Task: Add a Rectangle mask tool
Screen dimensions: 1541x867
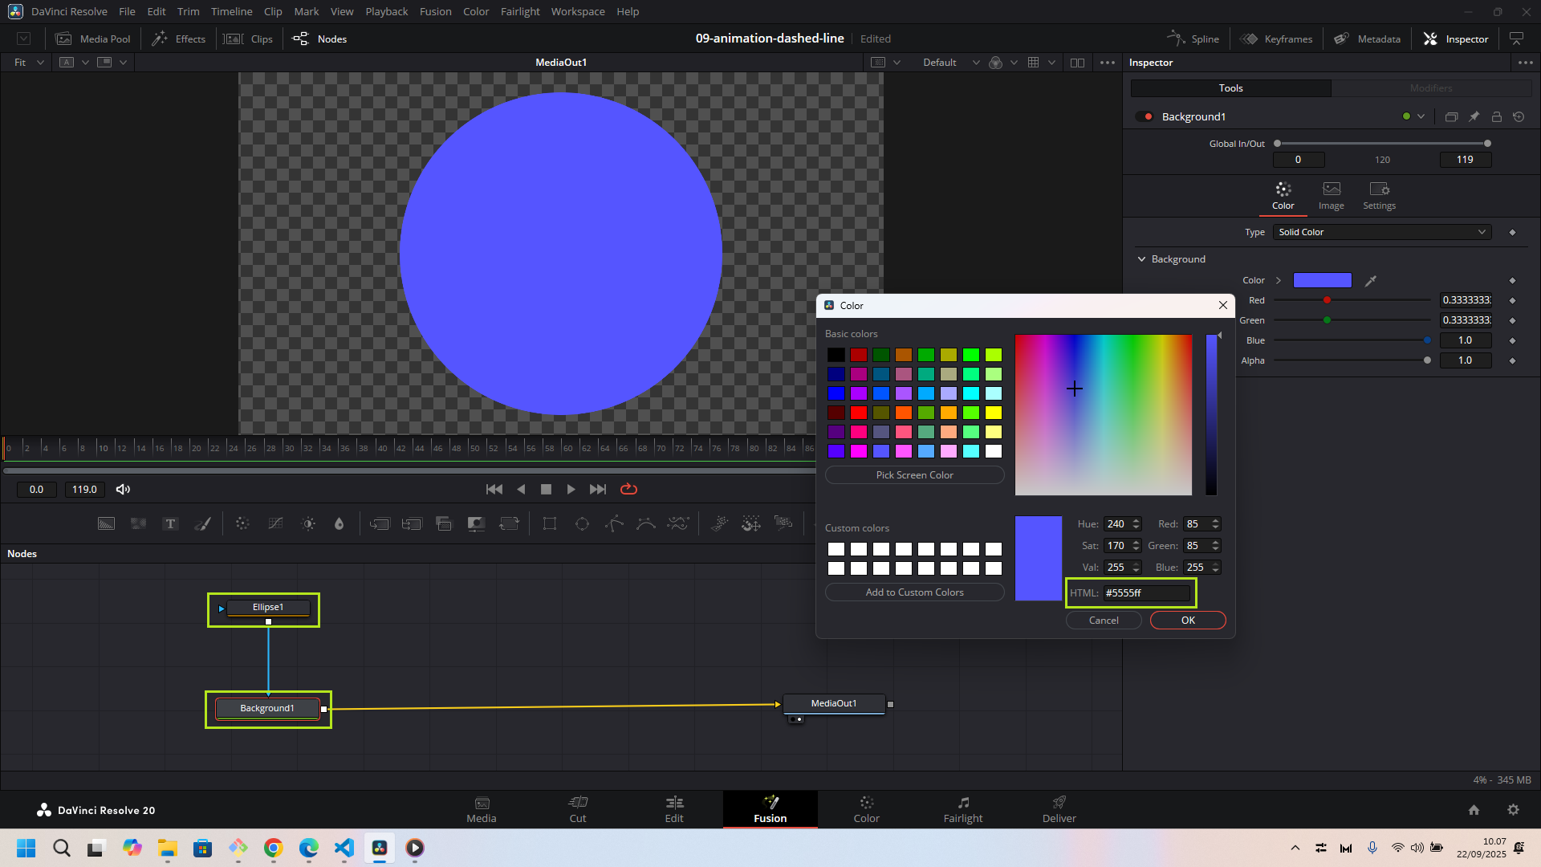Action: click(x=550, y=524)
